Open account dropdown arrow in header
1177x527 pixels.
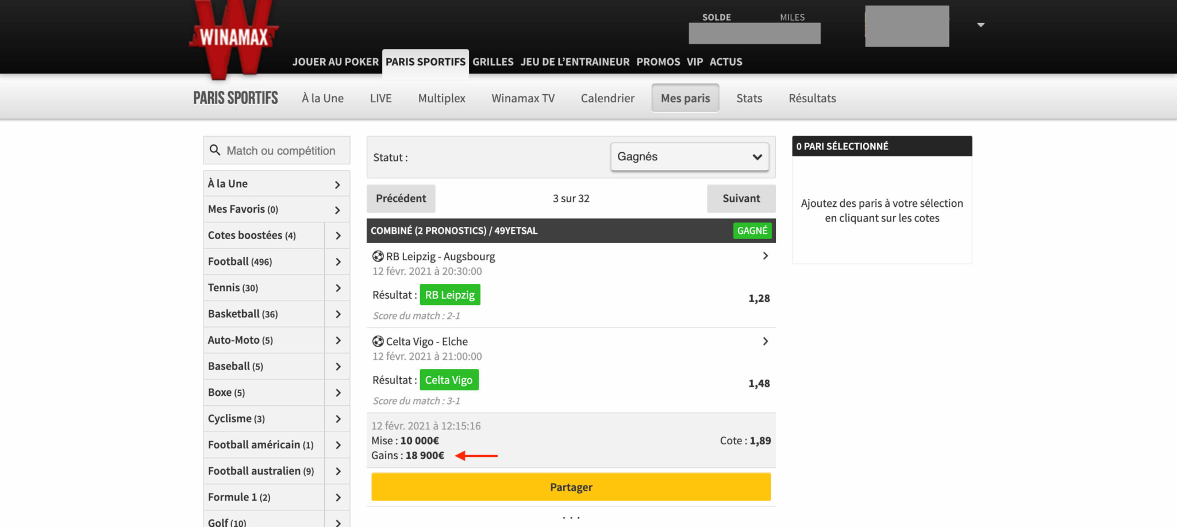[x=981, y=25]
